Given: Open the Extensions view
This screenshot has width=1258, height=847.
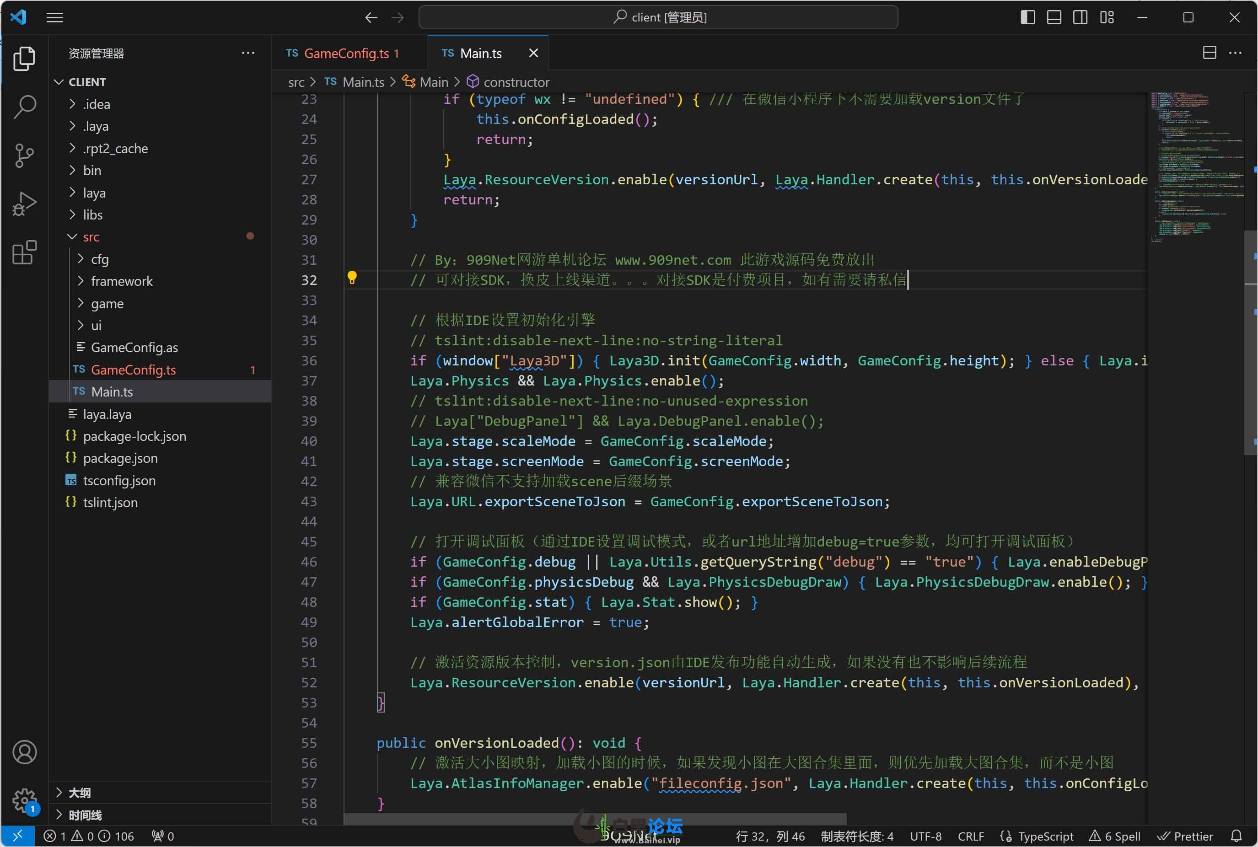Looking at the screenshot, I should point(24,252).
